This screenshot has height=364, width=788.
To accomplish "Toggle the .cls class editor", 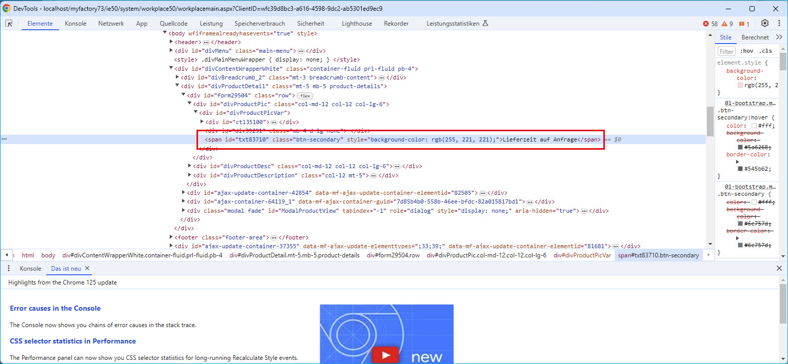I will tap(766, 51).
